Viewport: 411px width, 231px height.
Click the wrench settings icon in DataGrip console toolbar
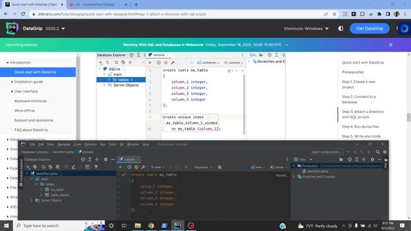coord(143,167)
